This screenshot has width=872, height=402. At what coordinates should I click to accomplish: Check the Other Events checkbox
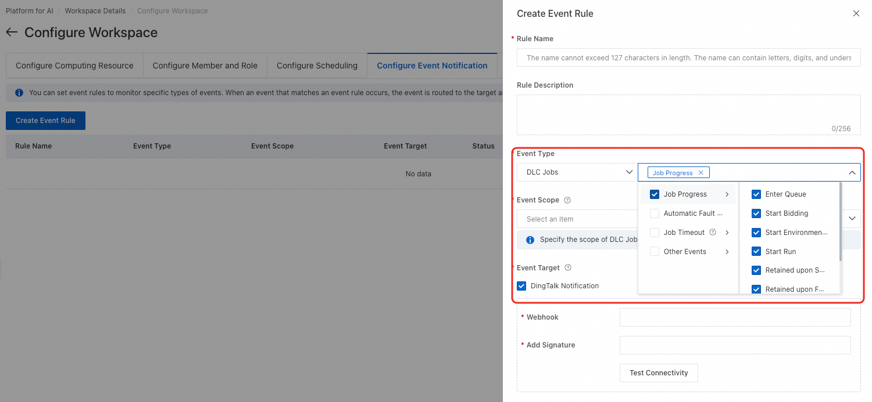point(655,252)
